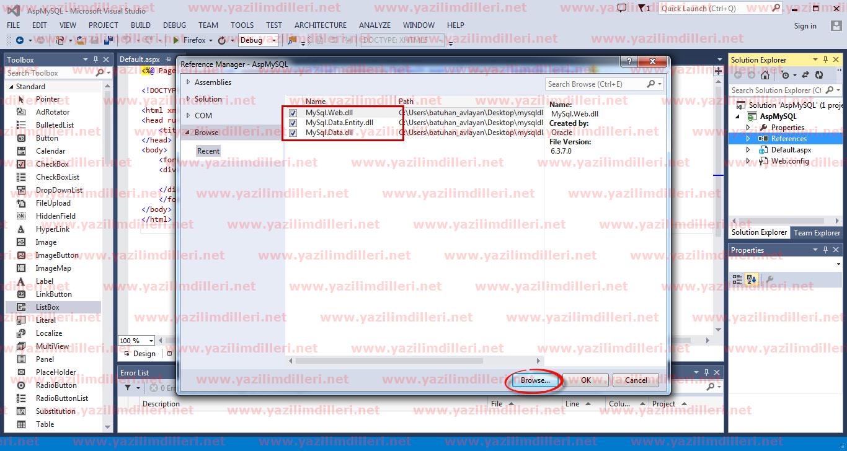Pick the Calendar control
847x451 pixels.
pos(50,151)
